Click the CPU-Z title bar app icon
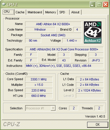Viewport: 110px width, 130px height. [x=4, y=4]
